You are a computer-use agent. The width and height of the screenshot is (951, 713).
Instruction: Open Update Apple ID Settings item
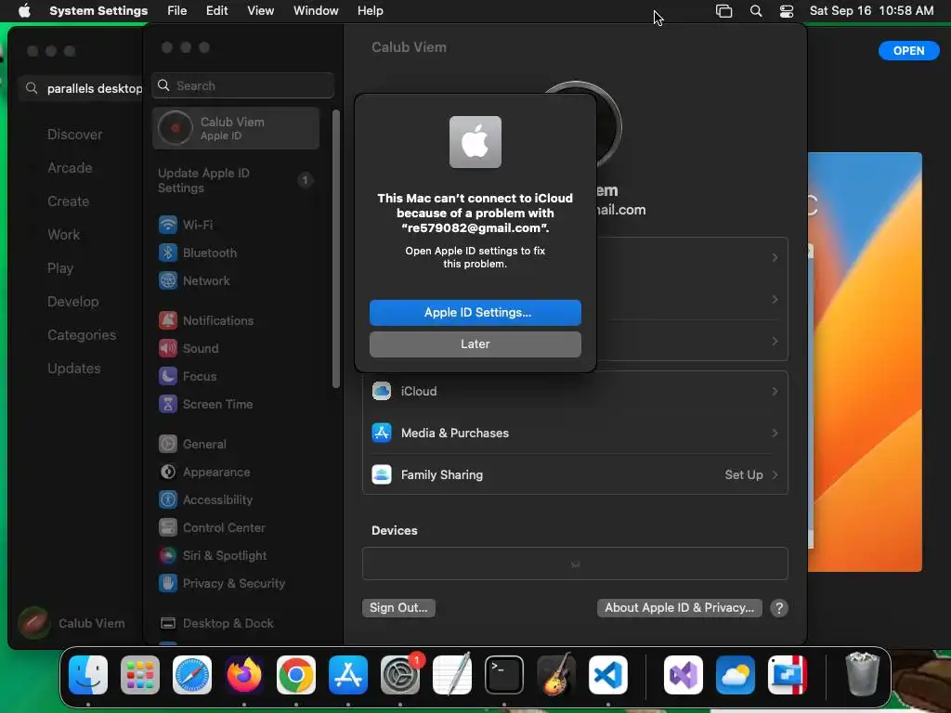click(236, 180)
